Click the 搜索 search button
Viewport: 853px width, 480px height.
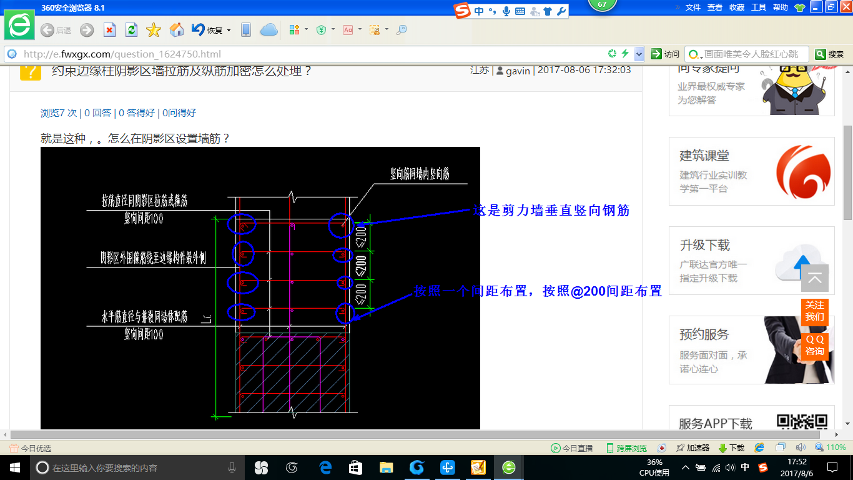[830, 54]
